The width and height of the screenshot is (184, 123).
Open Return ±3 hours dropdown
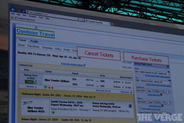(x=168, y=103)
